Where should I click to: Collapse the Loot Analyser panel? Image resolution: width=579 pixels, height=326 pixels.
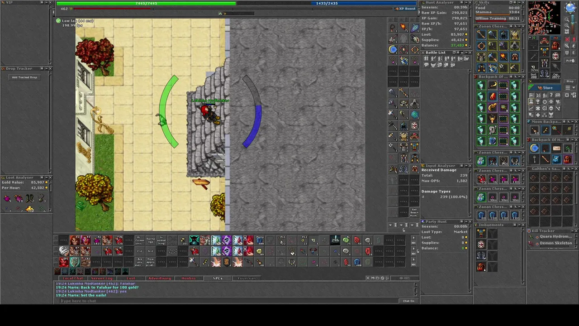(x=46, y=177)
